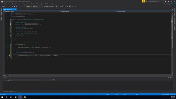Click the Quick Launch magnifier icon
The image size is (176, 99).
(x=166, y=1)
